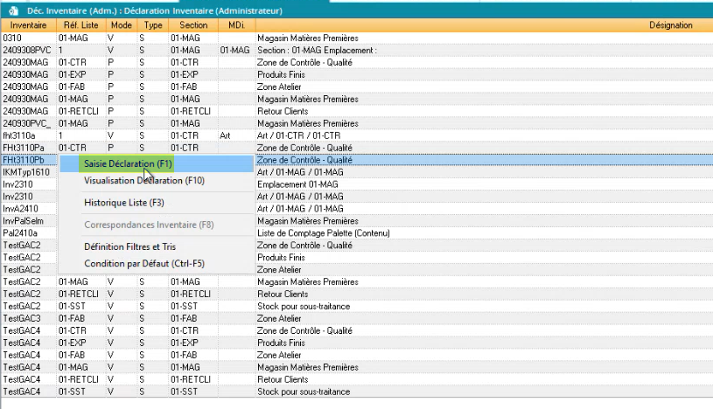Click the Type column header
Image resolution: width=713 pixels, height=409 pixels.
click(152, 26)
